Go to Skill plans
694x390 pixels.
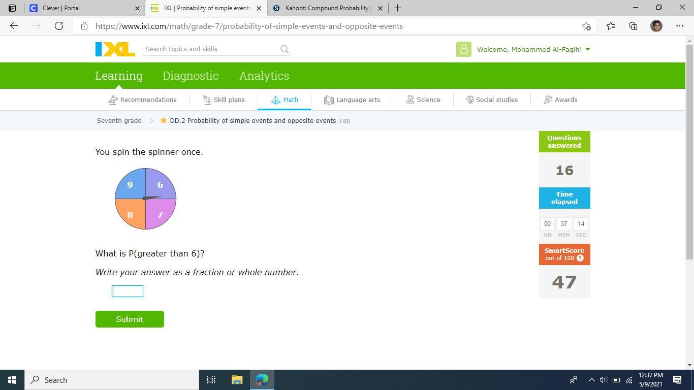[x=224, y=100]
